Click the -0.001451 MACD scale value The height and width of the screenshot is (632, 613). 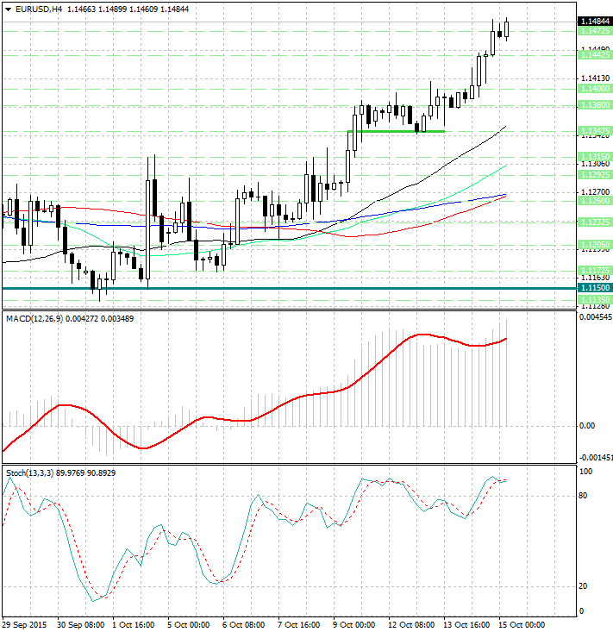(x=596, y=458)
